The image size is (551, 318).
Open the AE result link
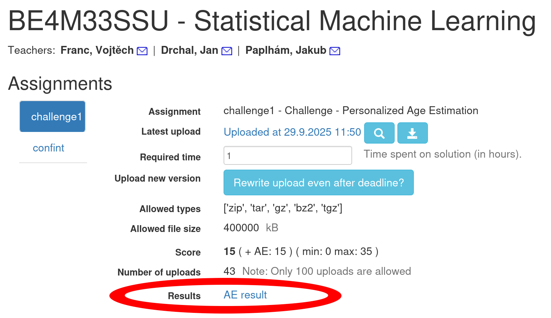point(245,295)
